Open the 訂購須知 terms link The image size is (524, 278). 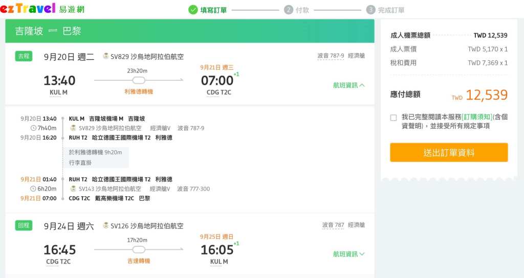(476, 117)
